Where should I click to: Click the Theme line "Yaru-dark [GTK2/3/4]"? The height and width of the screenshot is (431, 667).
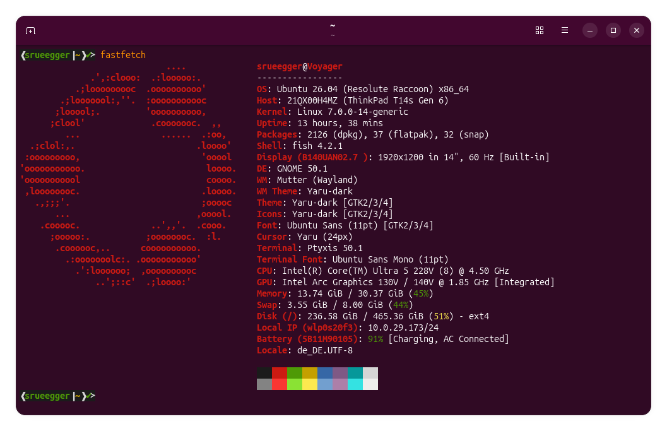click(x=343, y=203)
